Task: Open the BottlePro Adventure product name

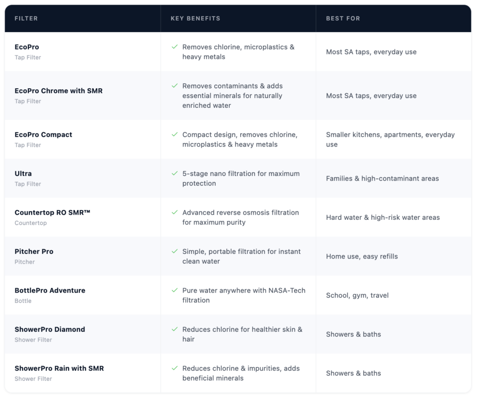Action: [50, 290]
